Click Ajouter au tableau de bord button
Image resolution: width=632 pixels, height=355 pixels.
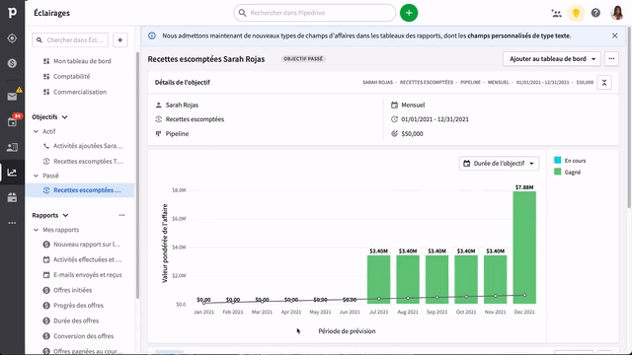[x=552, y=59]
